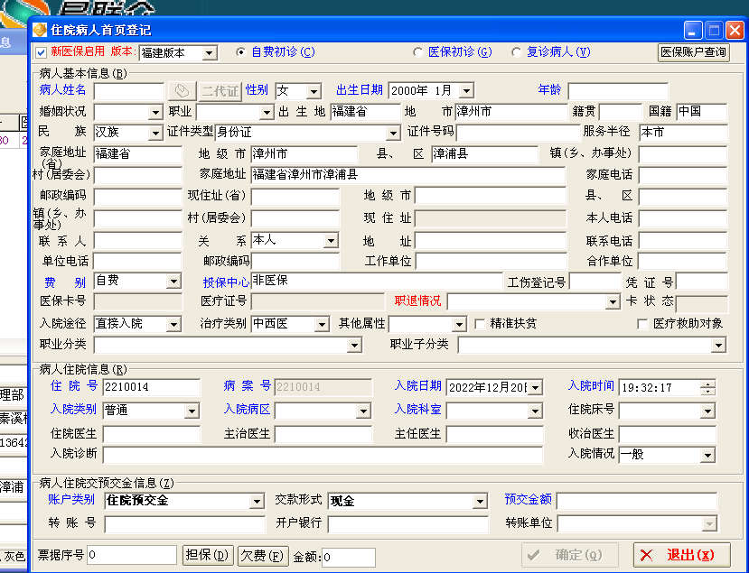This screenshot has width=749, height=573.
Task: Click the 担保(D) button
Action: (x=208, y=555)
